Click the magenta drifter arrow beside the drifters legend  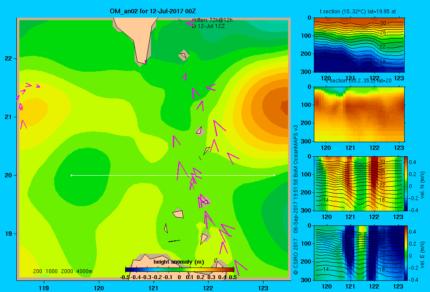click(x=190, y=23)
